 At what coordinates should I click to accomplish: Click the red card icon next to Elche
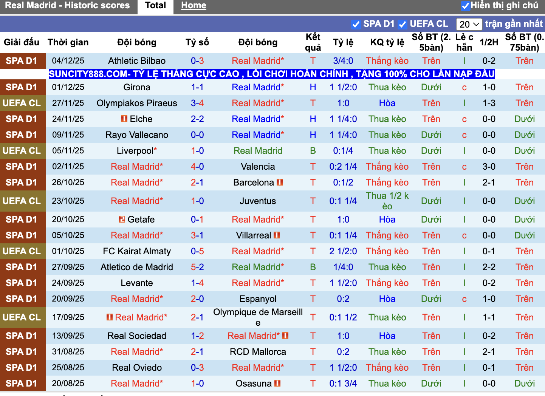coord(125,119)
